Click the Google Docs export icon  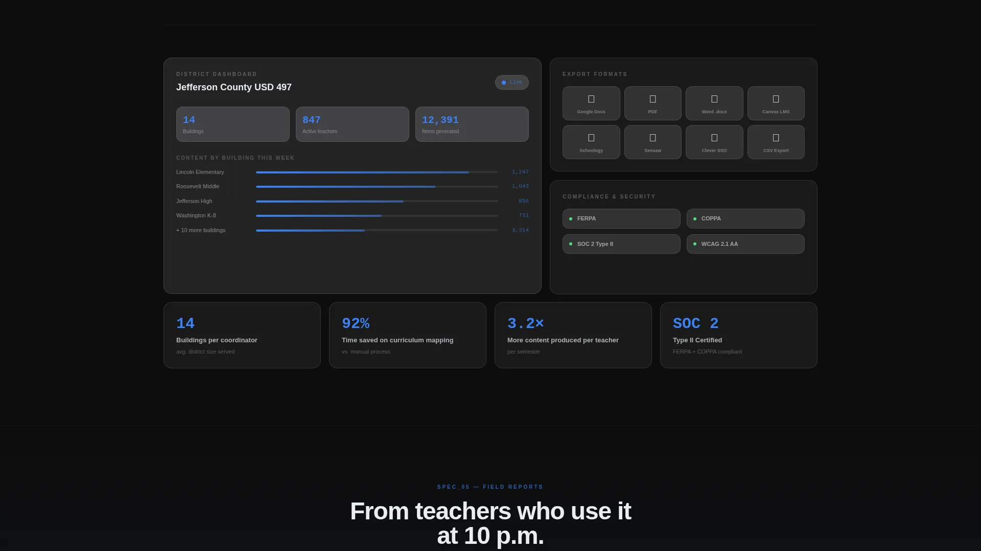pos(591,99)
